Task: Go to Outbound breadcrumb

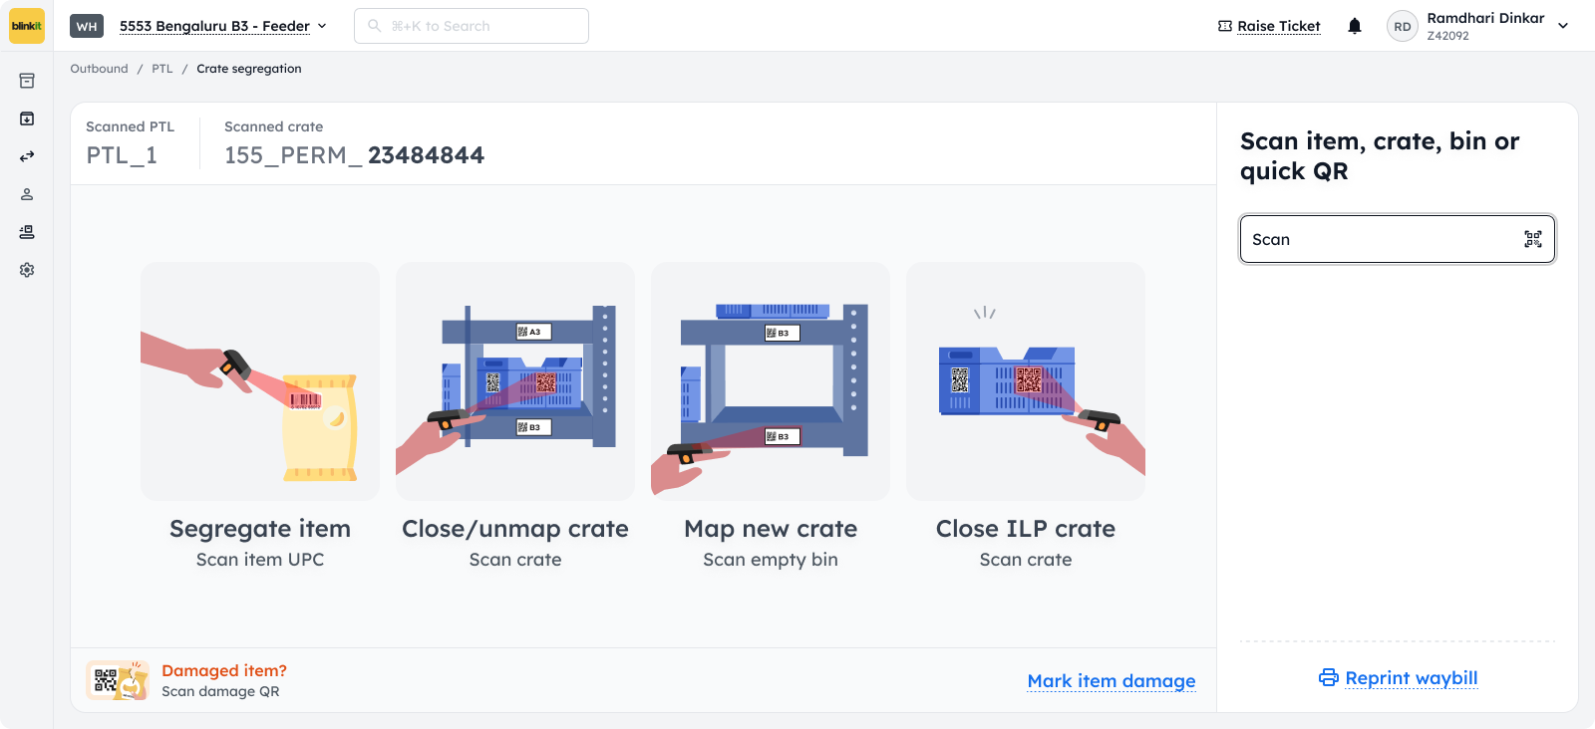Action: click(x=99, y=69)
